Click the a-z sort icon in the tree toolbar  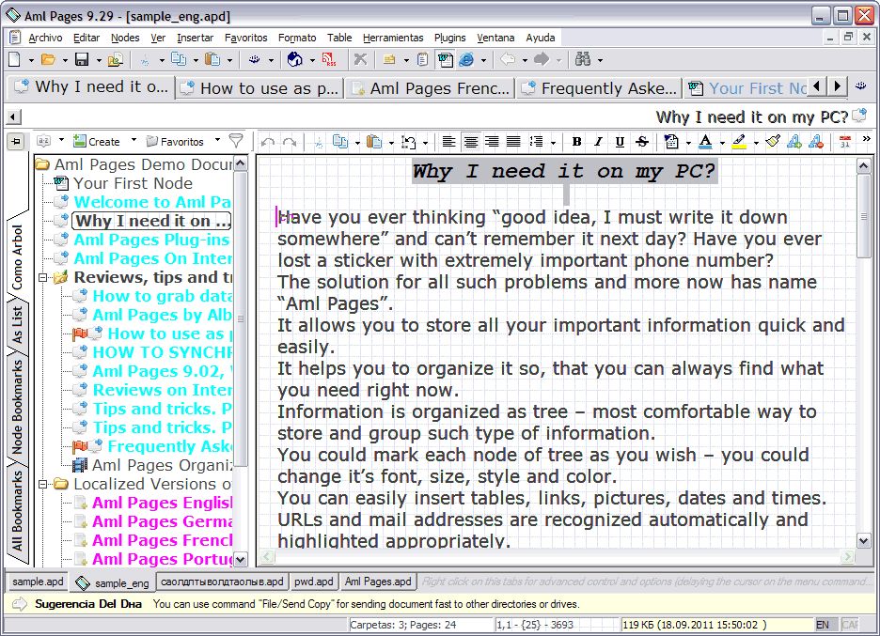pos(44,141)
